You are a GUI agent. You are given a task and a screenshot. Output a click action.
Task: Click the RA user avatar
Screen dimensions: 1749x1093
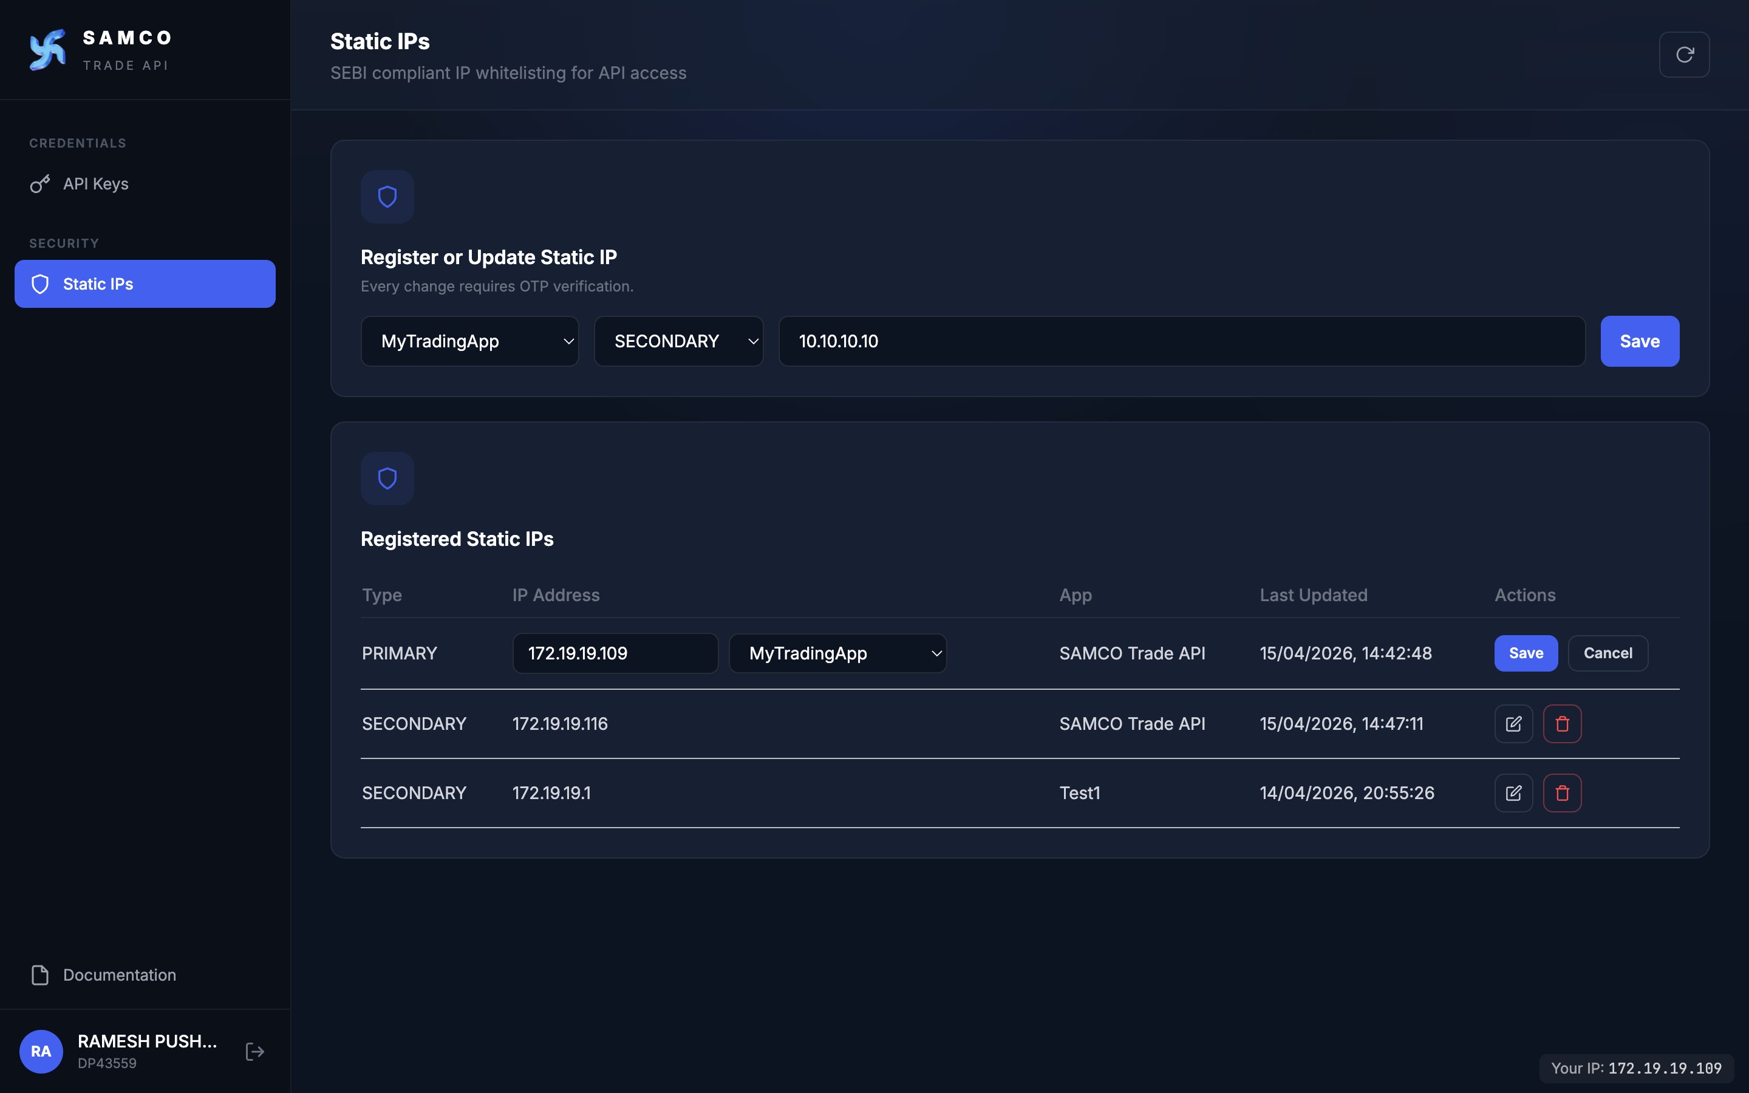click(41, 1051)
